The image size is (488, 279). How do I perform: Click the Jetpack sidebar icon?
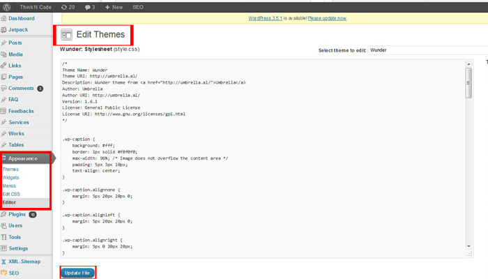3,30
